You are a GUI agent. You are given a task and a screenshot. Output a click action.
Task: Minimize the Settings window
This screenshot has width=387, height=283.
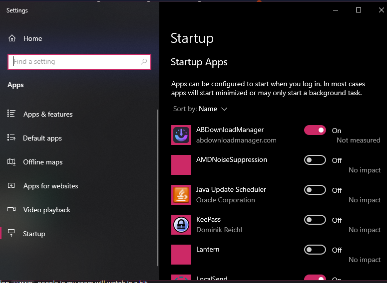point(336,10)
